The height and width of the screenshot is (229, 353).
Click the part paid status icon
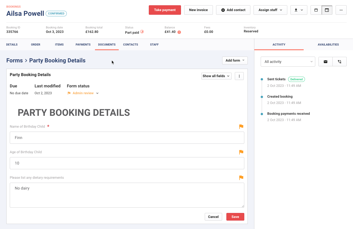point(142,32)
